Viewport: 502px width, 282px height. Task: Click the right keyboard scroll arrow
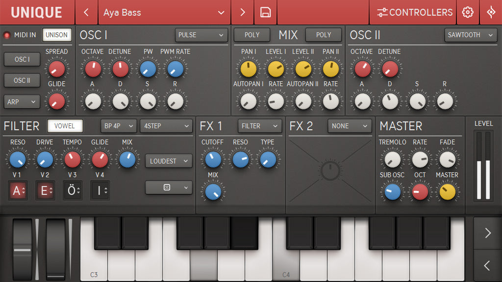pos(487,234)
